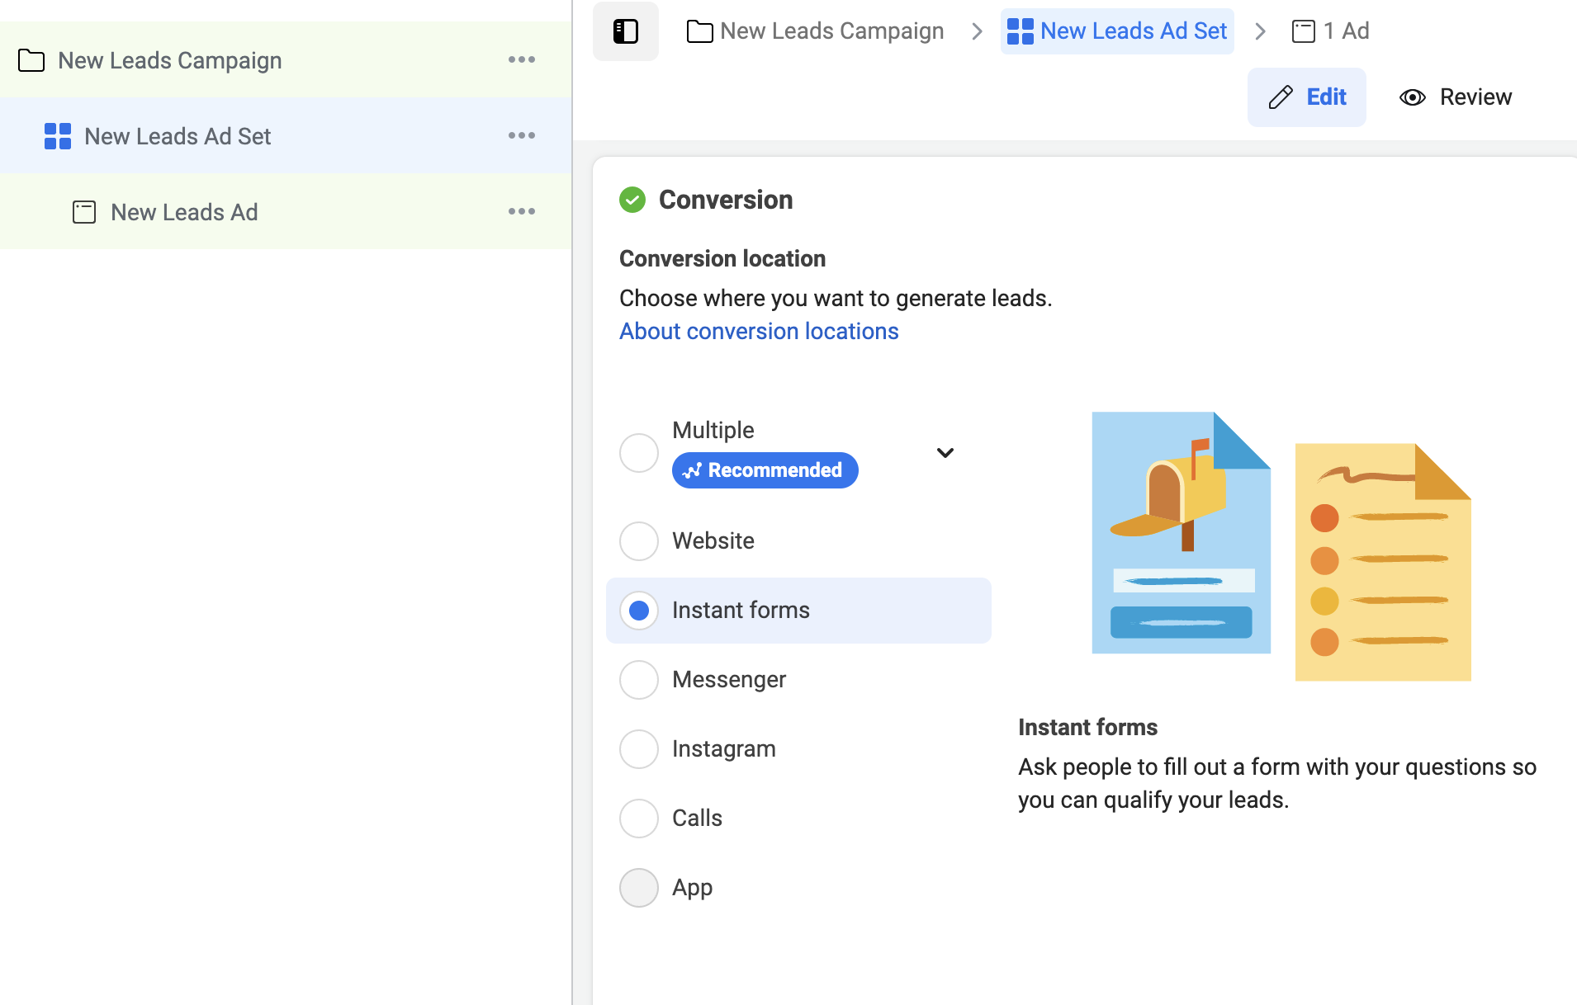The width and height of the screenshot is (1577, 1005).
Task: Select New Leads Ad in the sidebar tree
Action: pyautogui.click(x=286, y=212)
